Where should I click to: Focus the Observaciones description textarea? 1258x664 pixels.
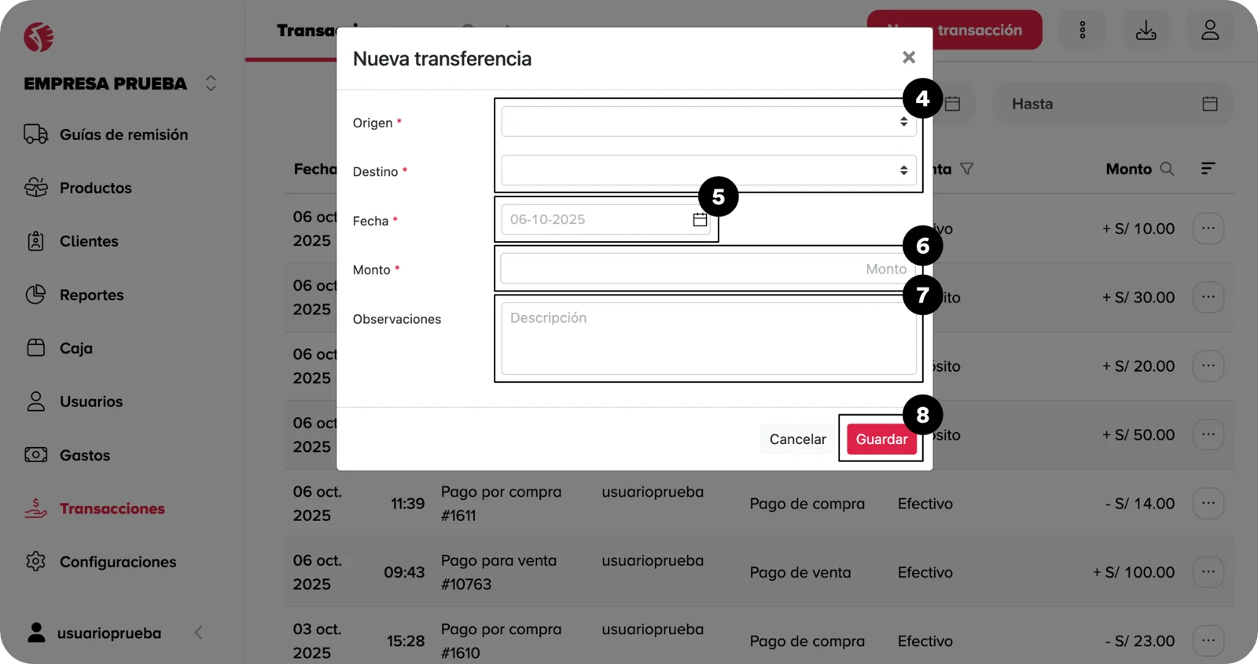pyautogui.click(x=708, y=339)
